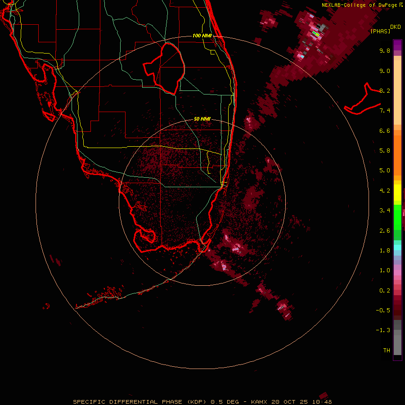Screen dimensions: 405x405
Task: Select the 5.0 scale value
Action: tap(385, 171)
